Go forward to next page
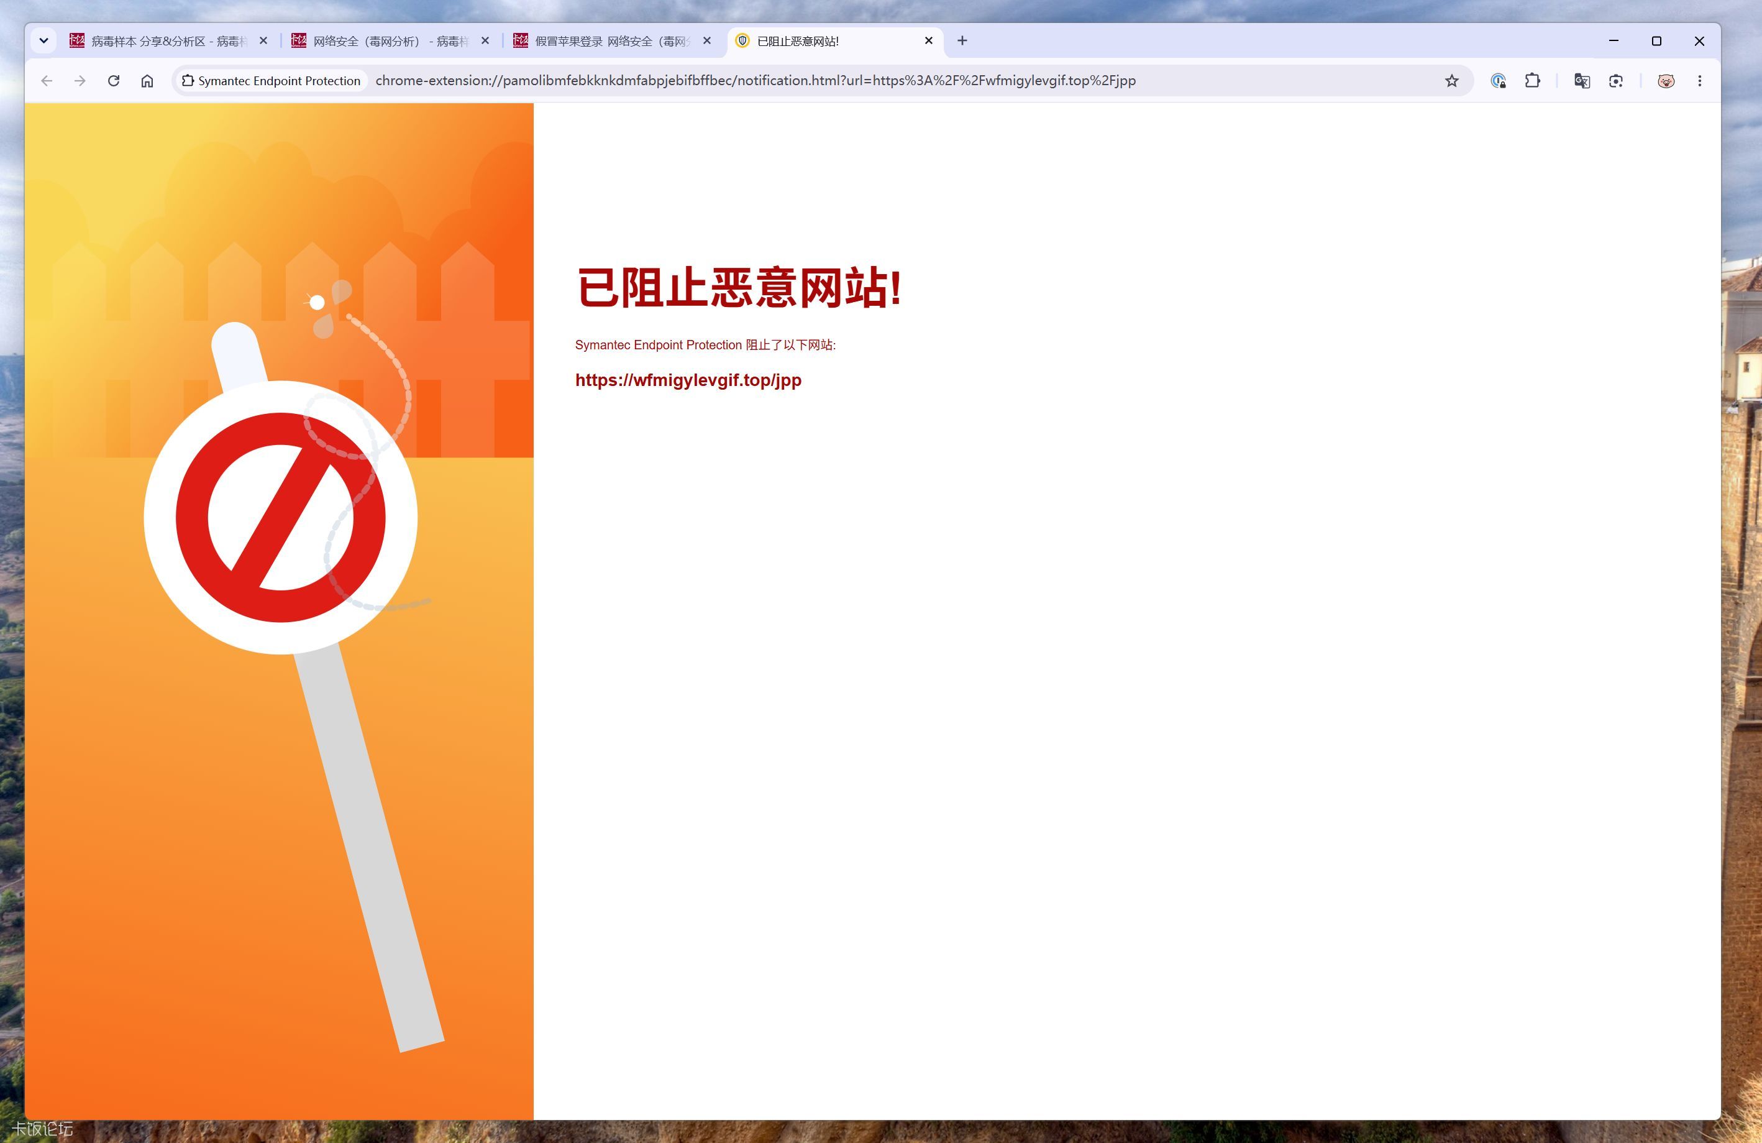Viewport: 1762px width, 1143px height. coord(80,81)
